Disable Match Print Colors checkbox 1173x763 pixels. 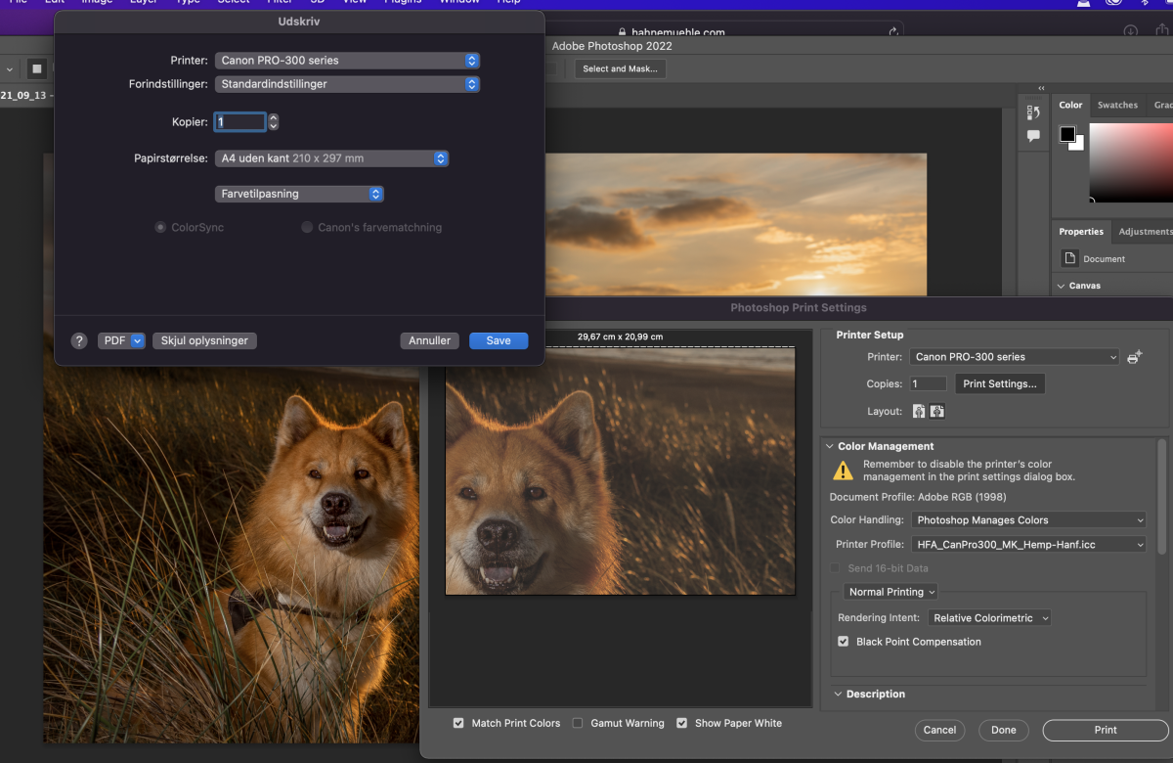coord(458,723)
